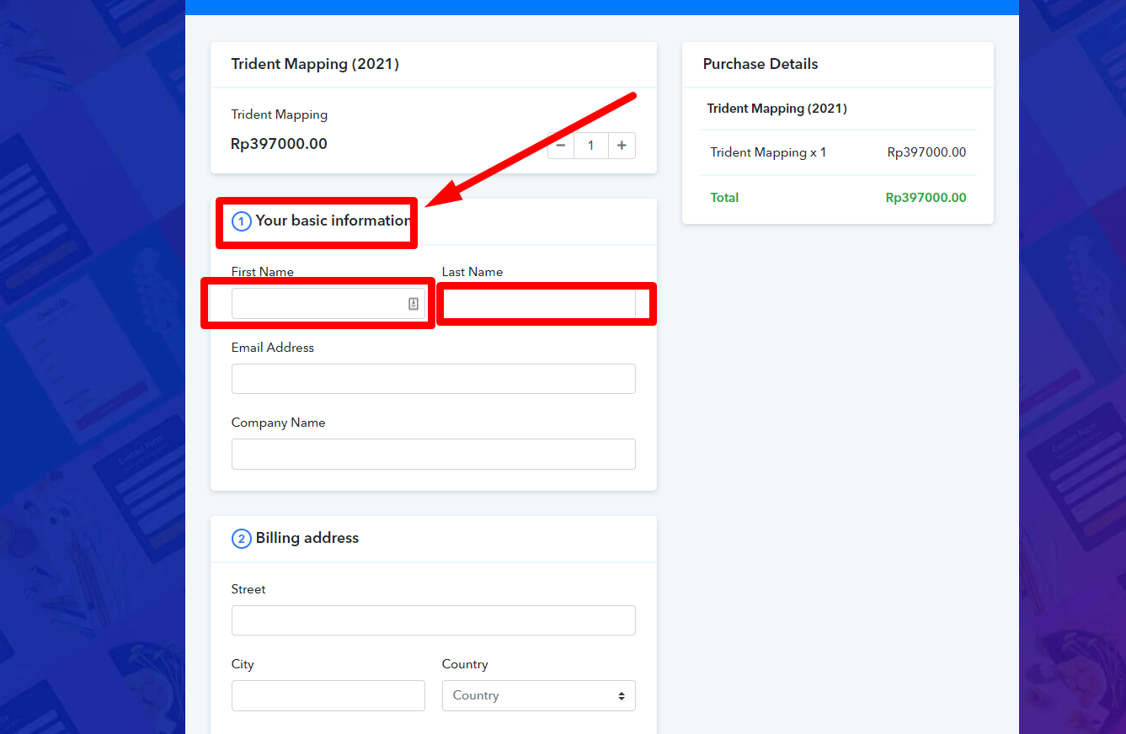
Task: Click the "Street" field label
Action: 248,589
